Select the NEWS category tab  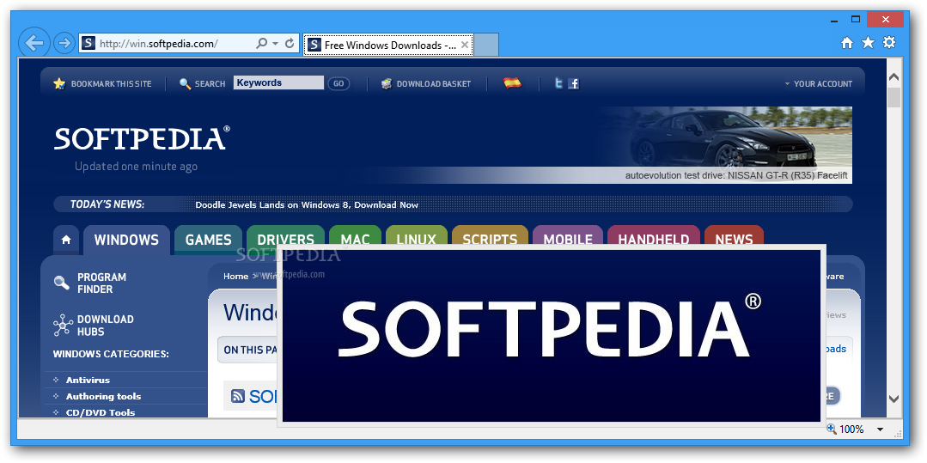pos(735,235)
